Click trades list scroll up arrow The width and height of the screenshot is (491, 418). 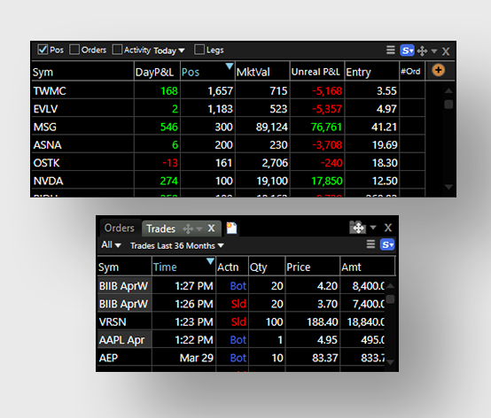click(x=390, y=286)
